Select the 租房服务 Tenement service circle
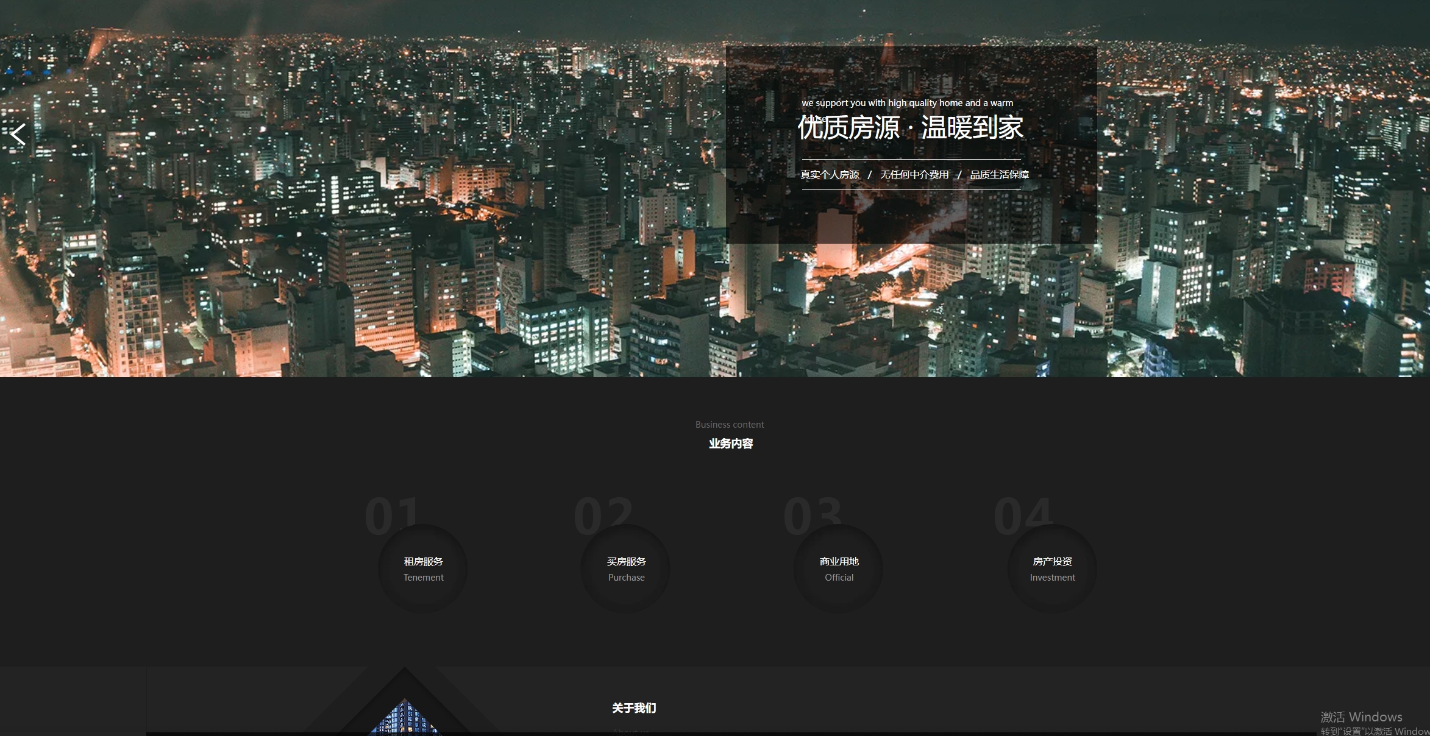This screenshot has height=736, width=1430. [423, 568]
